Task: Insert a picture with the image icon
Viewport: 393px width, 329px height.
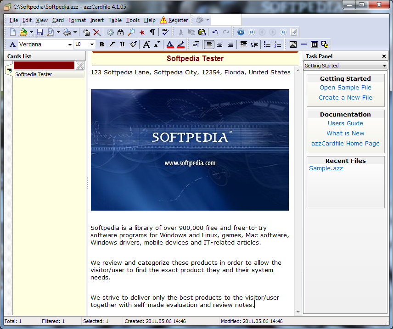Action: tap(293, 45)
